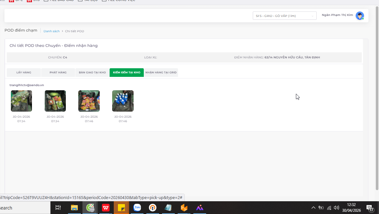The image size is (379, 214).
Task: Open Cốc Cốc browser on the taskbar
Action: pos(90,208)
